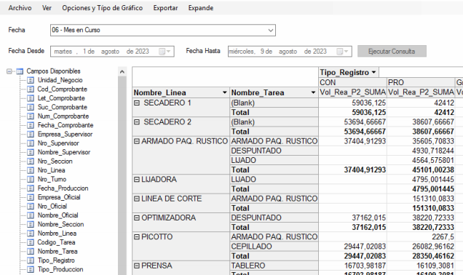Image resolution: width=463 pixels, height=275 pixels.
Task: Click the CON column header
Action: (x=353, y=82)
